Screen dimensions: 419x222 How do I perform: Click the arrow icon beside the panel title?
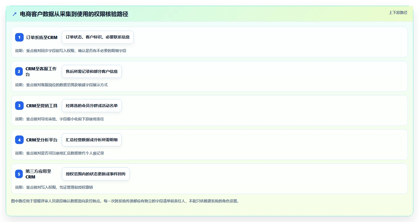(x=15, y=14)
